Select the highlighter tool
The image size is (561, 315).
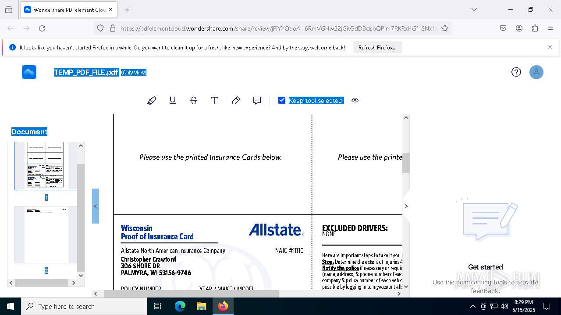[152, 101]
